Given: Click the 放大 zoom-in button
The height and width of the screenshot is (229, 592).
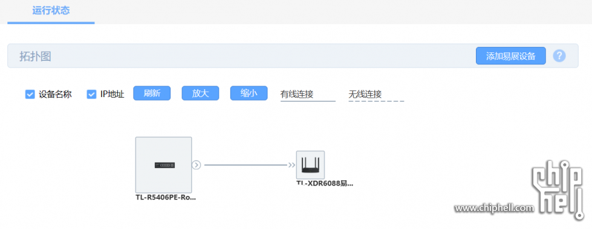Looking at the screenshot, I should pos(201,93).
